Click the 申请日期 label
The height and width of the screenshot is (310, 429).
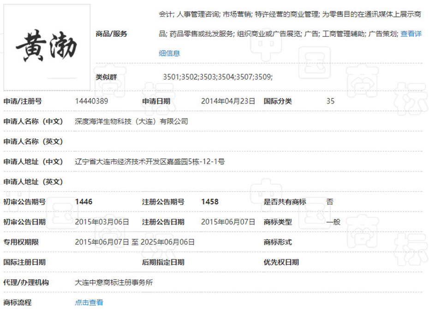point(156,101)
